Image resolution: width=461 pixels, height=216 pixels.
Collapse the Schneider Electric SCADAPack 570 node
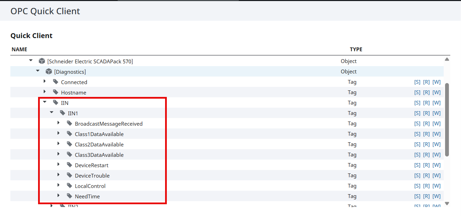point(31,61)
